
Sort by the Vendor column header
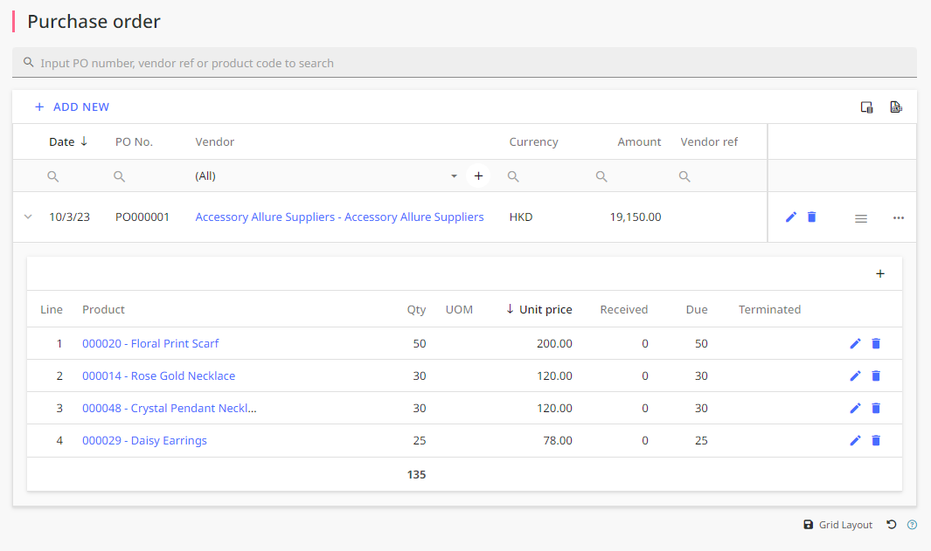coord(215,141)
